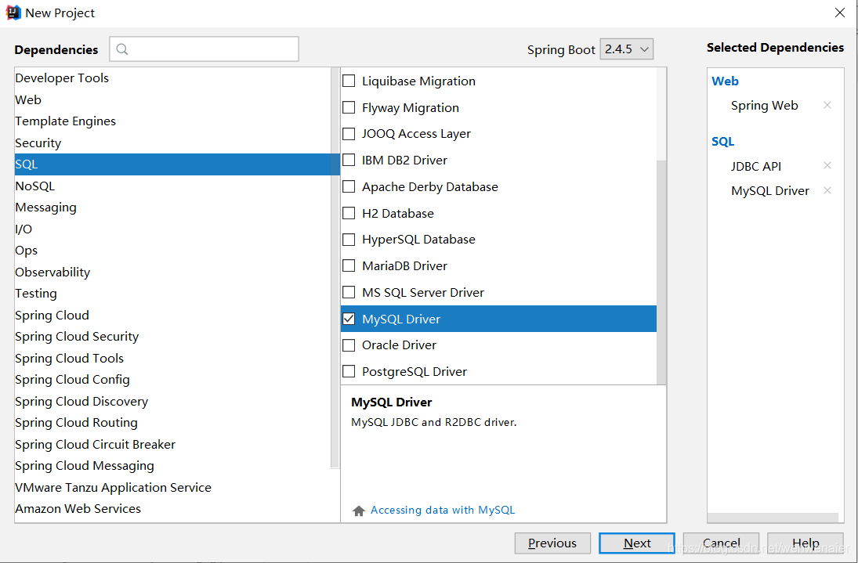
Task: Select I/O category
Action: [172, 229]
